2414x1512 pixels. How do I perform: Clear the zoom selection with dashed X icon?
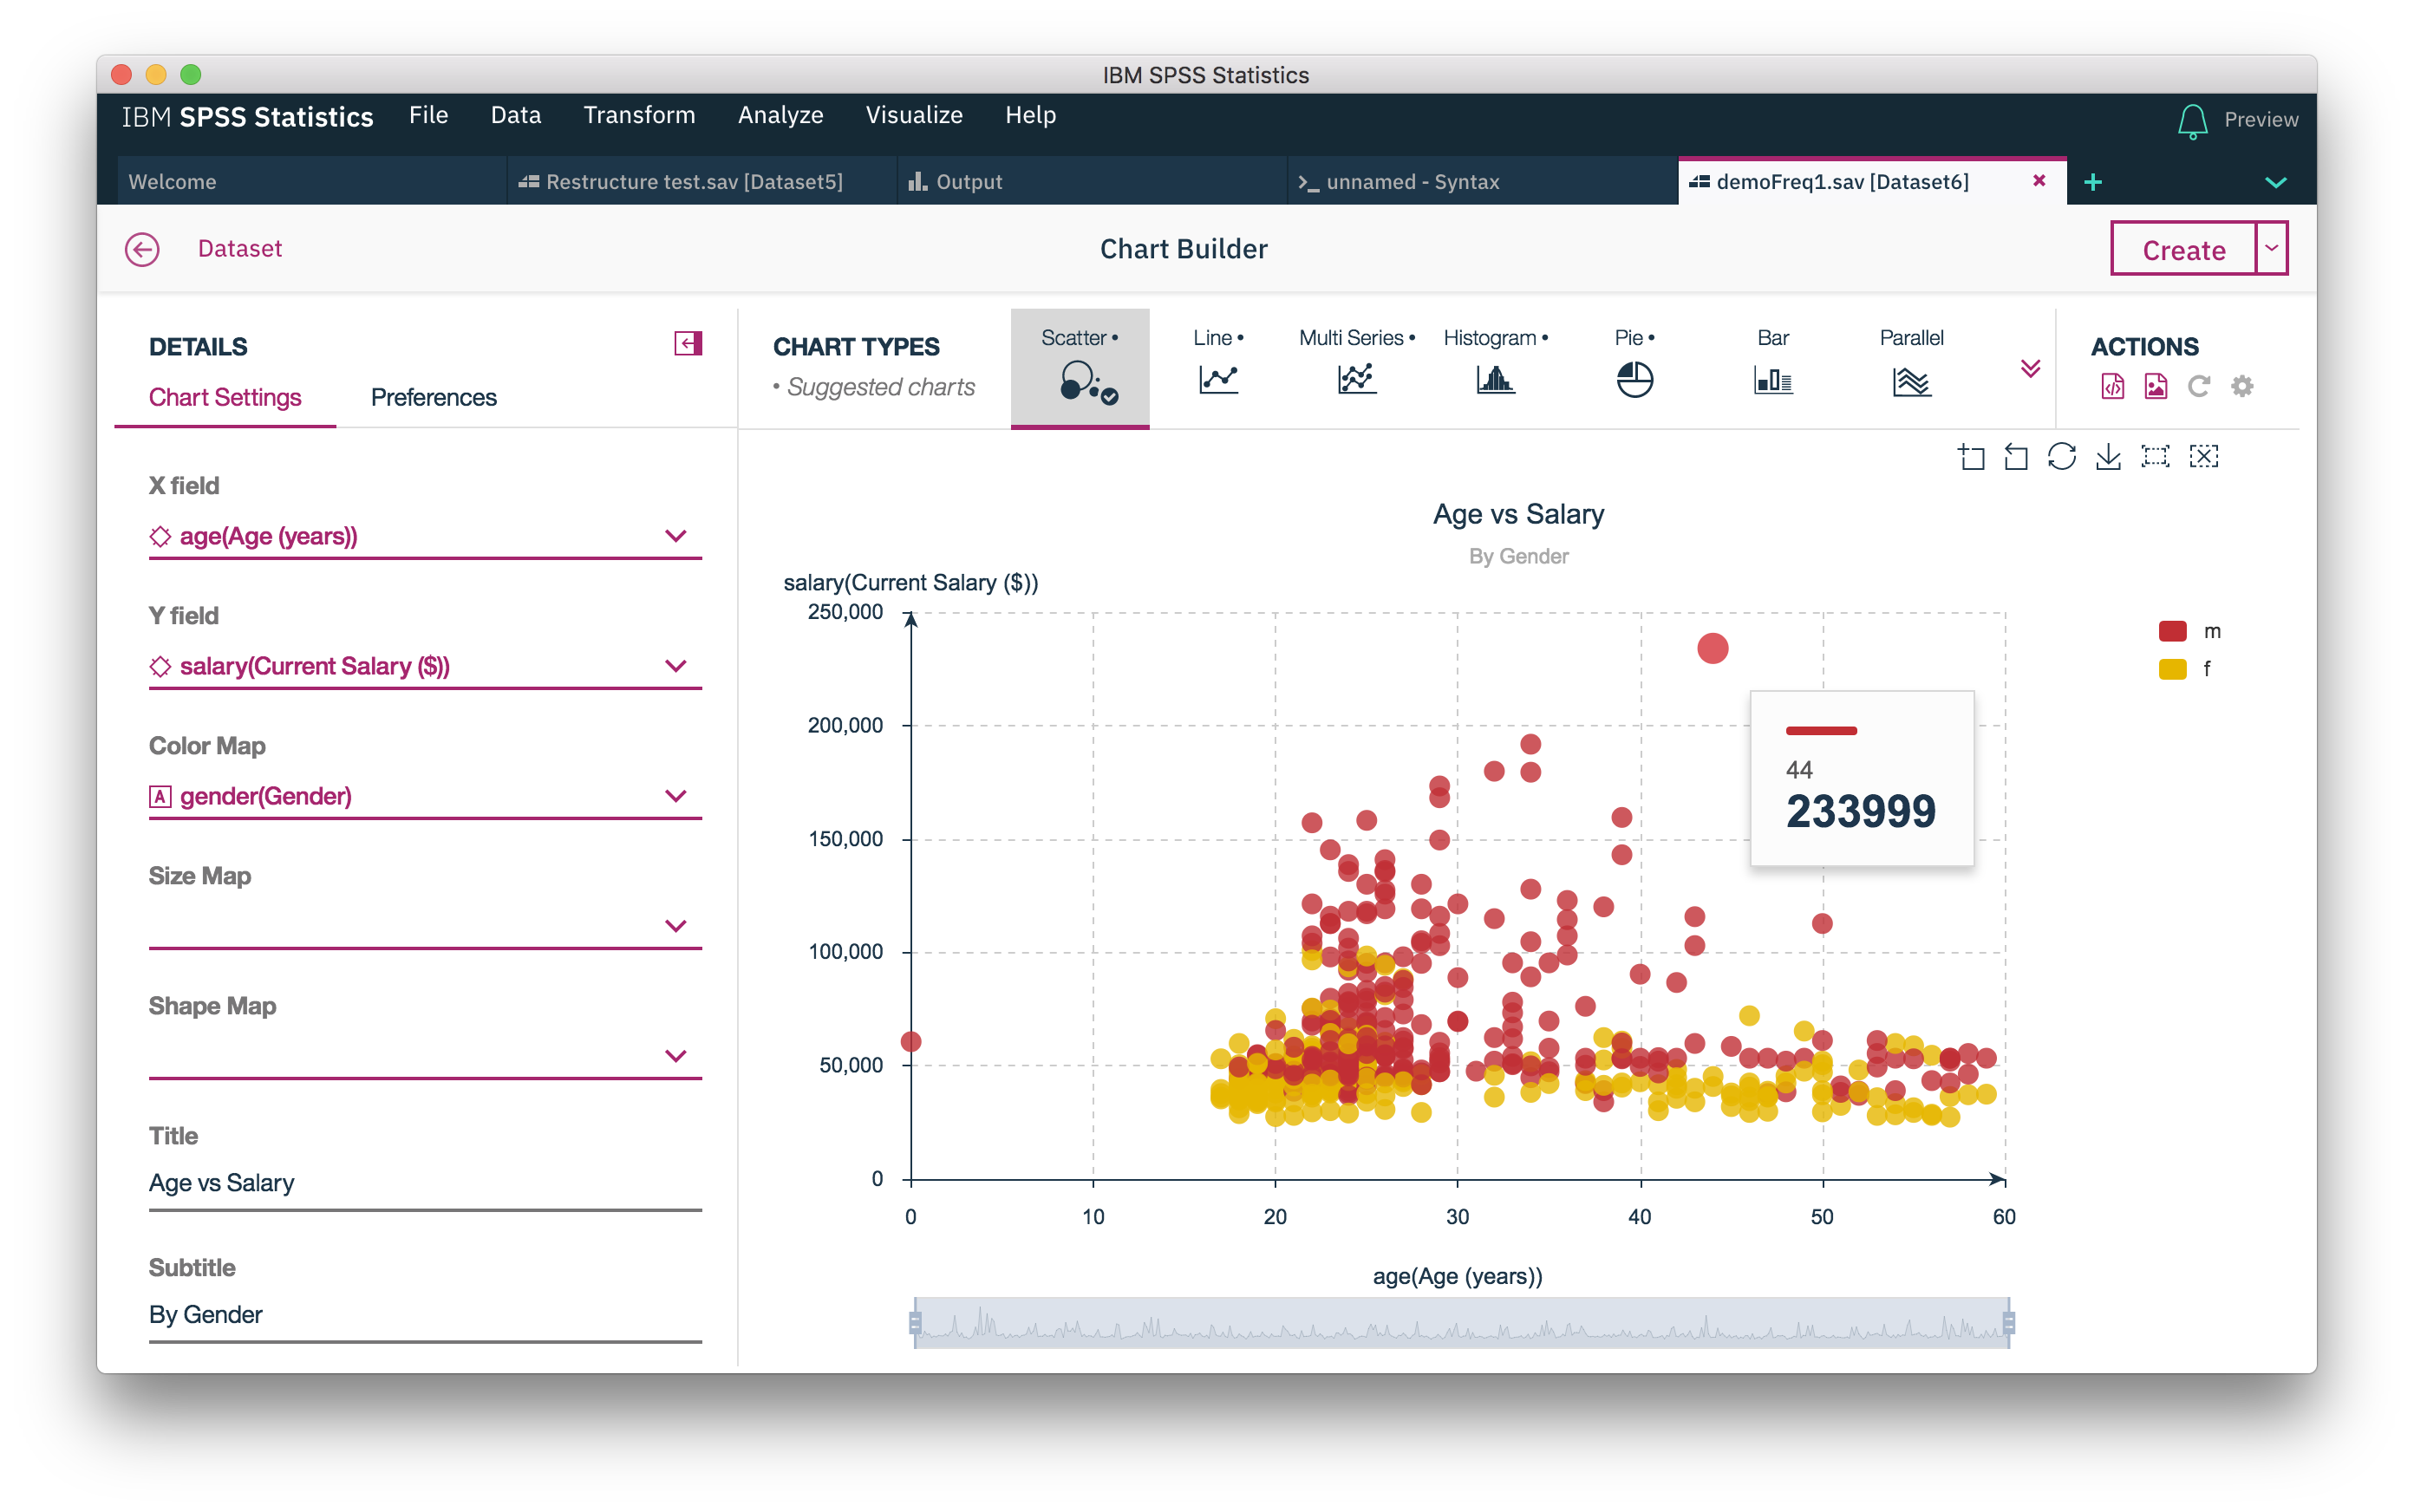2205,456
